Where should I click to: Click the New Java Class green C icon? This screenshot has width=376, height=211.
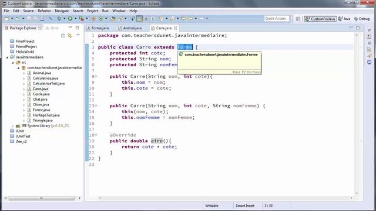(x=100, y=18)
